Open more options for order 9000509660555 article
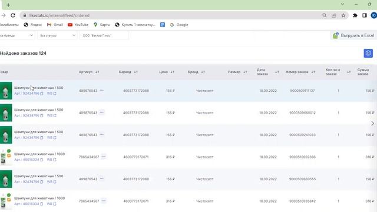This screenshot has height=212, width=377. point(102,179)
